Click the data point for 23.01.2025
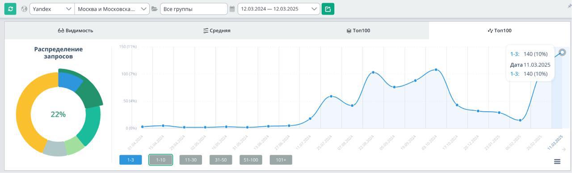572x173 pixels. [x=499, y=113]
